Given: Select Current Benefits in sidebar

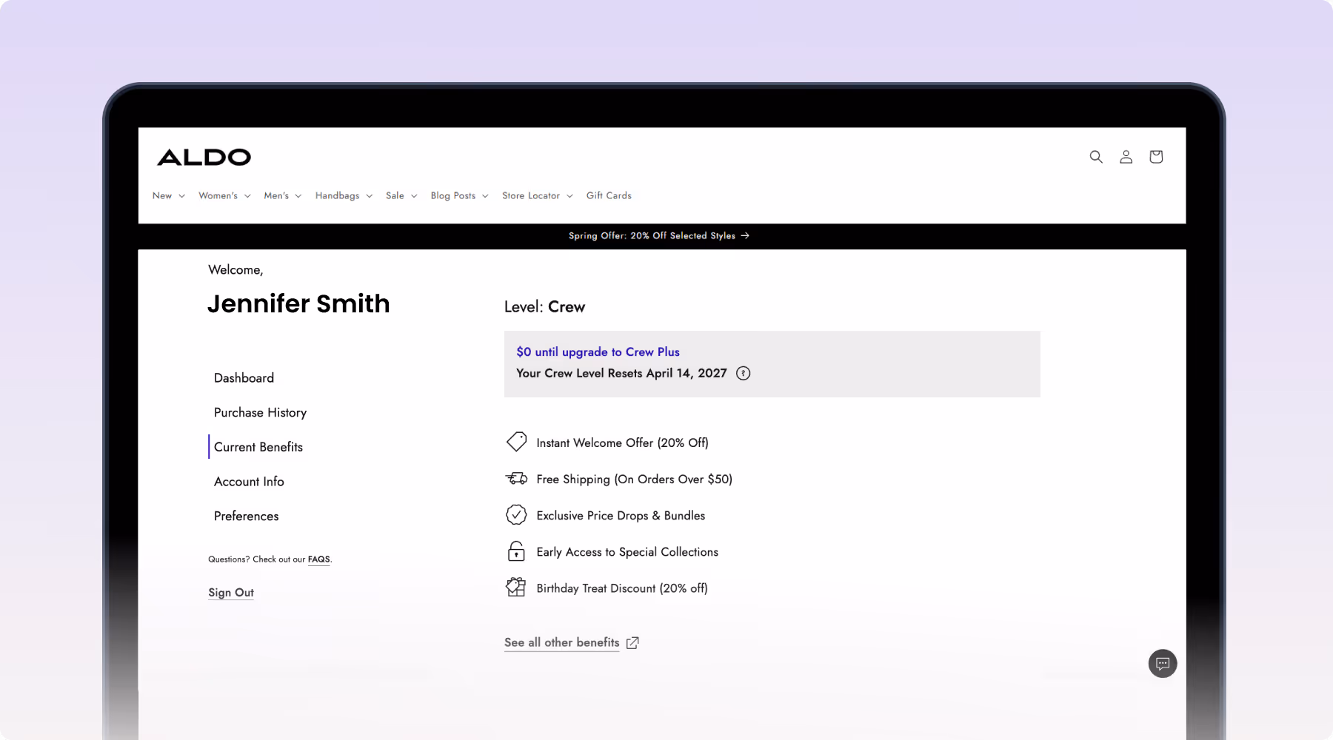Looking at the screenshot, I should tap(258, 447).
